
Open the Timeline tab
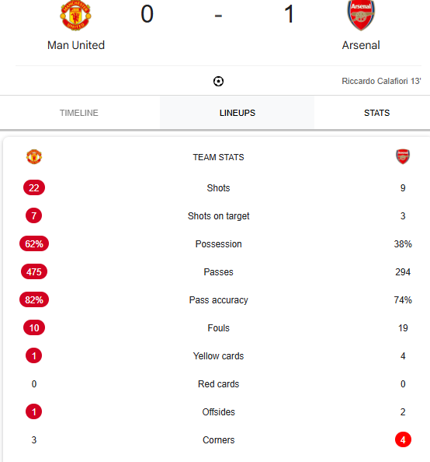point(79,113)
